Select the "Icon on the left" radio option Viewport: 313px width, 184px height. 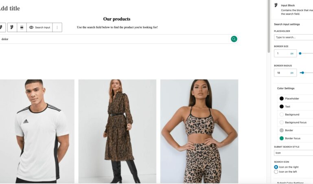pyautogui.click(x=276, y=172)
